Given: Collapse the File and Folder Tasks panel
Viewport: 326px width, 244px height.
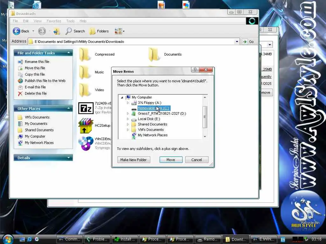Looking at the screenshot, I should (69, 53).
